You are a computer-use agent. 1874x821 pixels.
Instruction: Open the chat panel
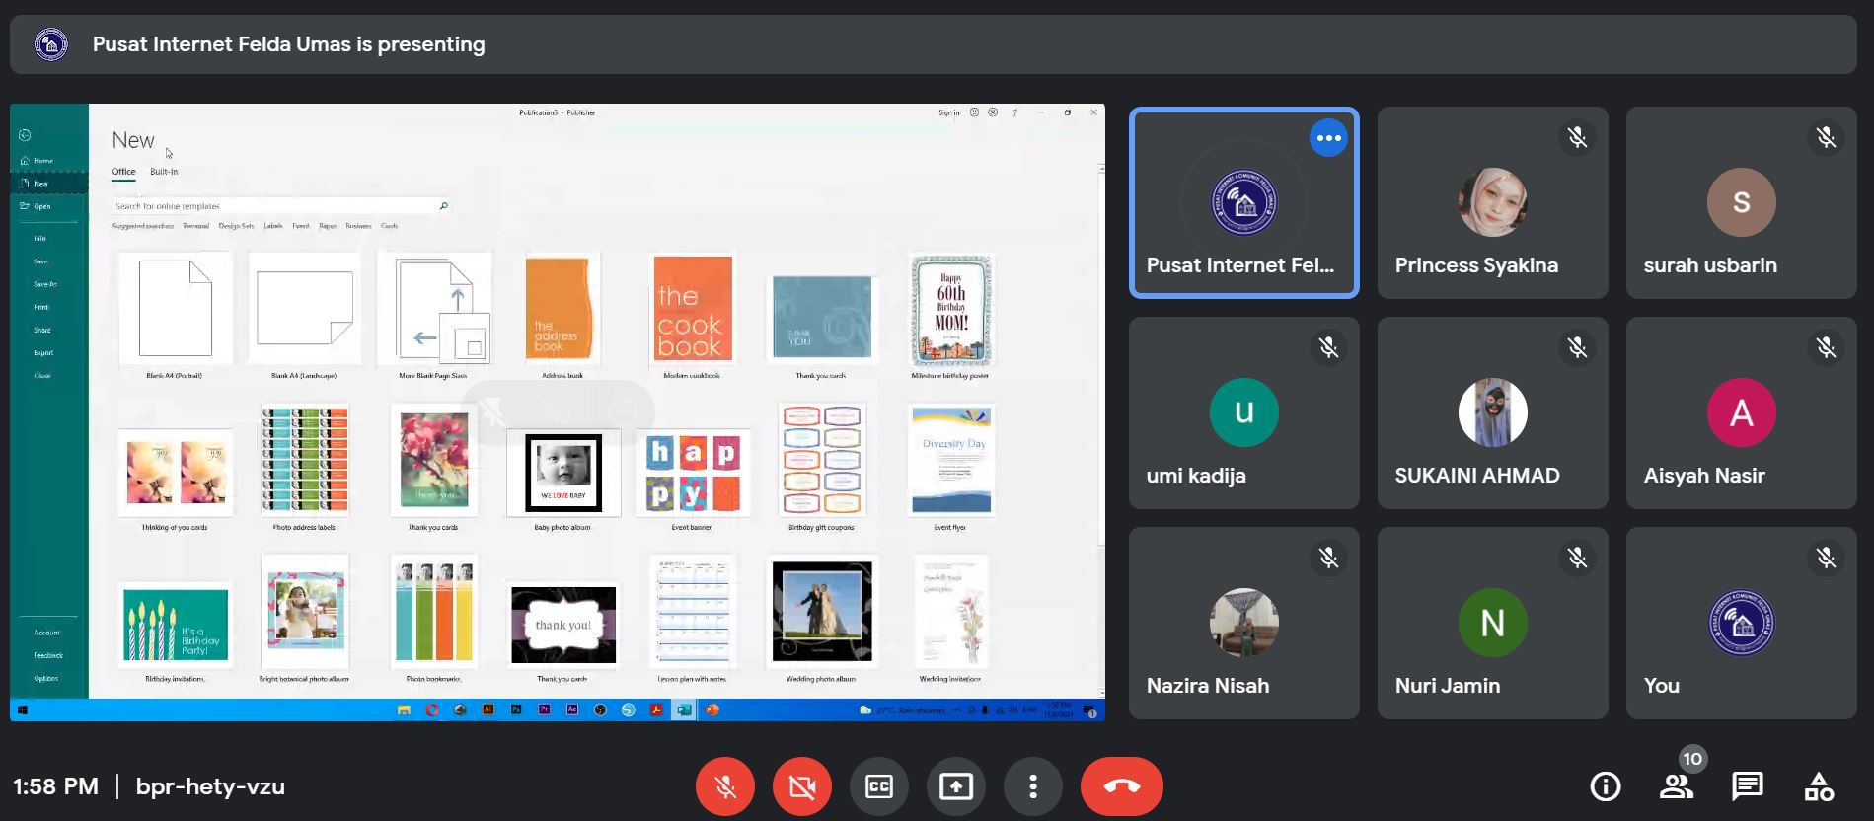click(1747, 786)
